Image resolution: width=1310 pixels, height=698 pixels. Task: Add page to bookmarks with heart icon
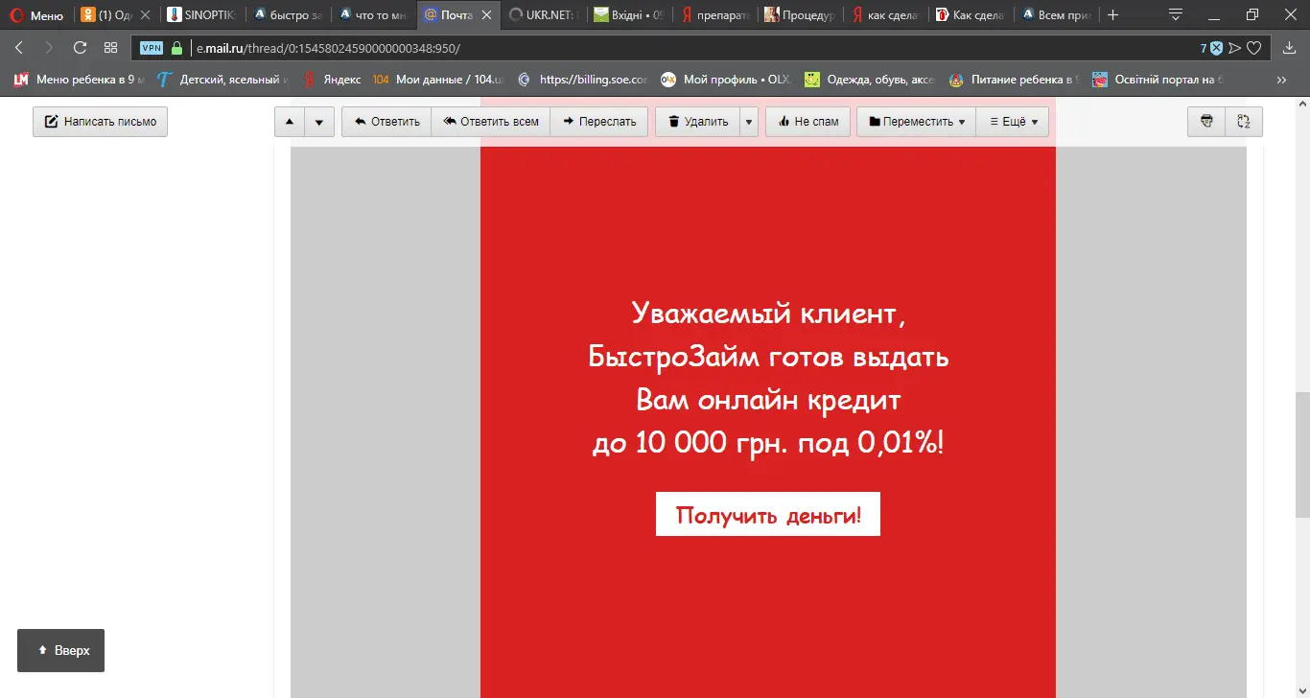(1253, 48)
